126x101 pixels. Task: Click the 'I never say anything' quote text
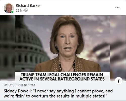[x=54, y=91]
